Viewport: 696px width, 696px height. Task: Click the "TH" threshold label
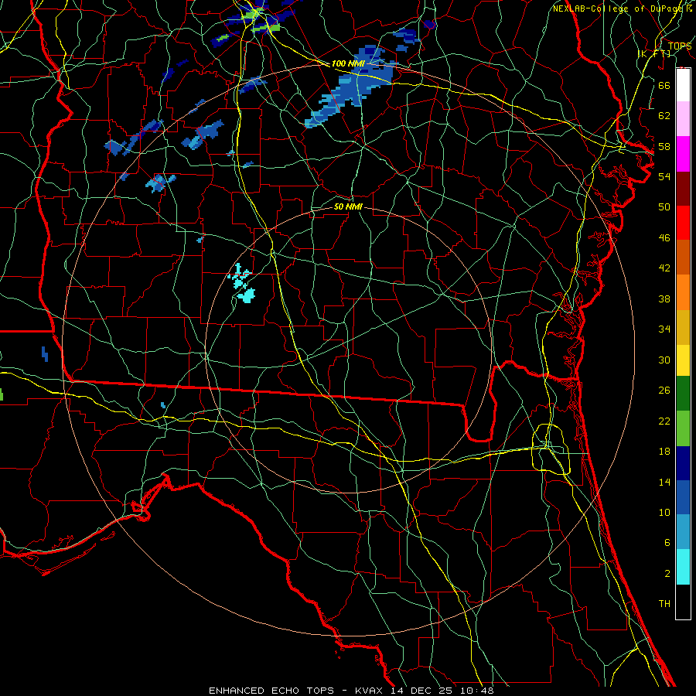pyautogui.click(x=664, y=604)
